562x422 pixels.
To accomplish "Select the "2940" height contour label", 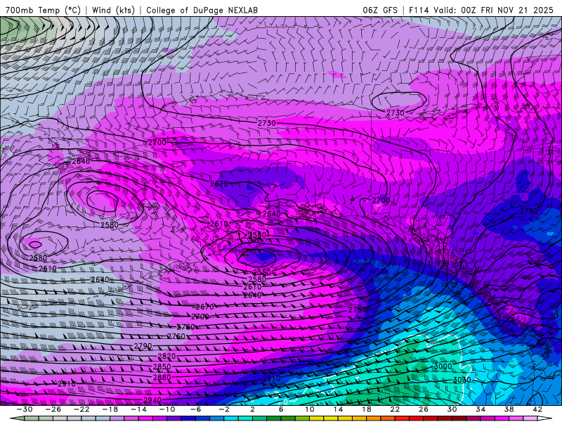I will [152, 399].
